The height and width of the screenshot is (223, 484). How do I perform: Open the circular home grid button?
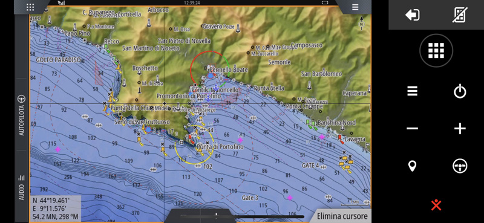click(436, 50)
